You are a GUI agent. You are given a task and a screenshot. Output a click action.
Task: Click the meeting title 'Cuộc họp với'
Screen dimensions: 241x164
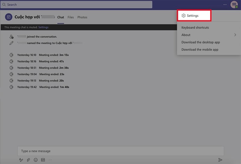[27, 17]
